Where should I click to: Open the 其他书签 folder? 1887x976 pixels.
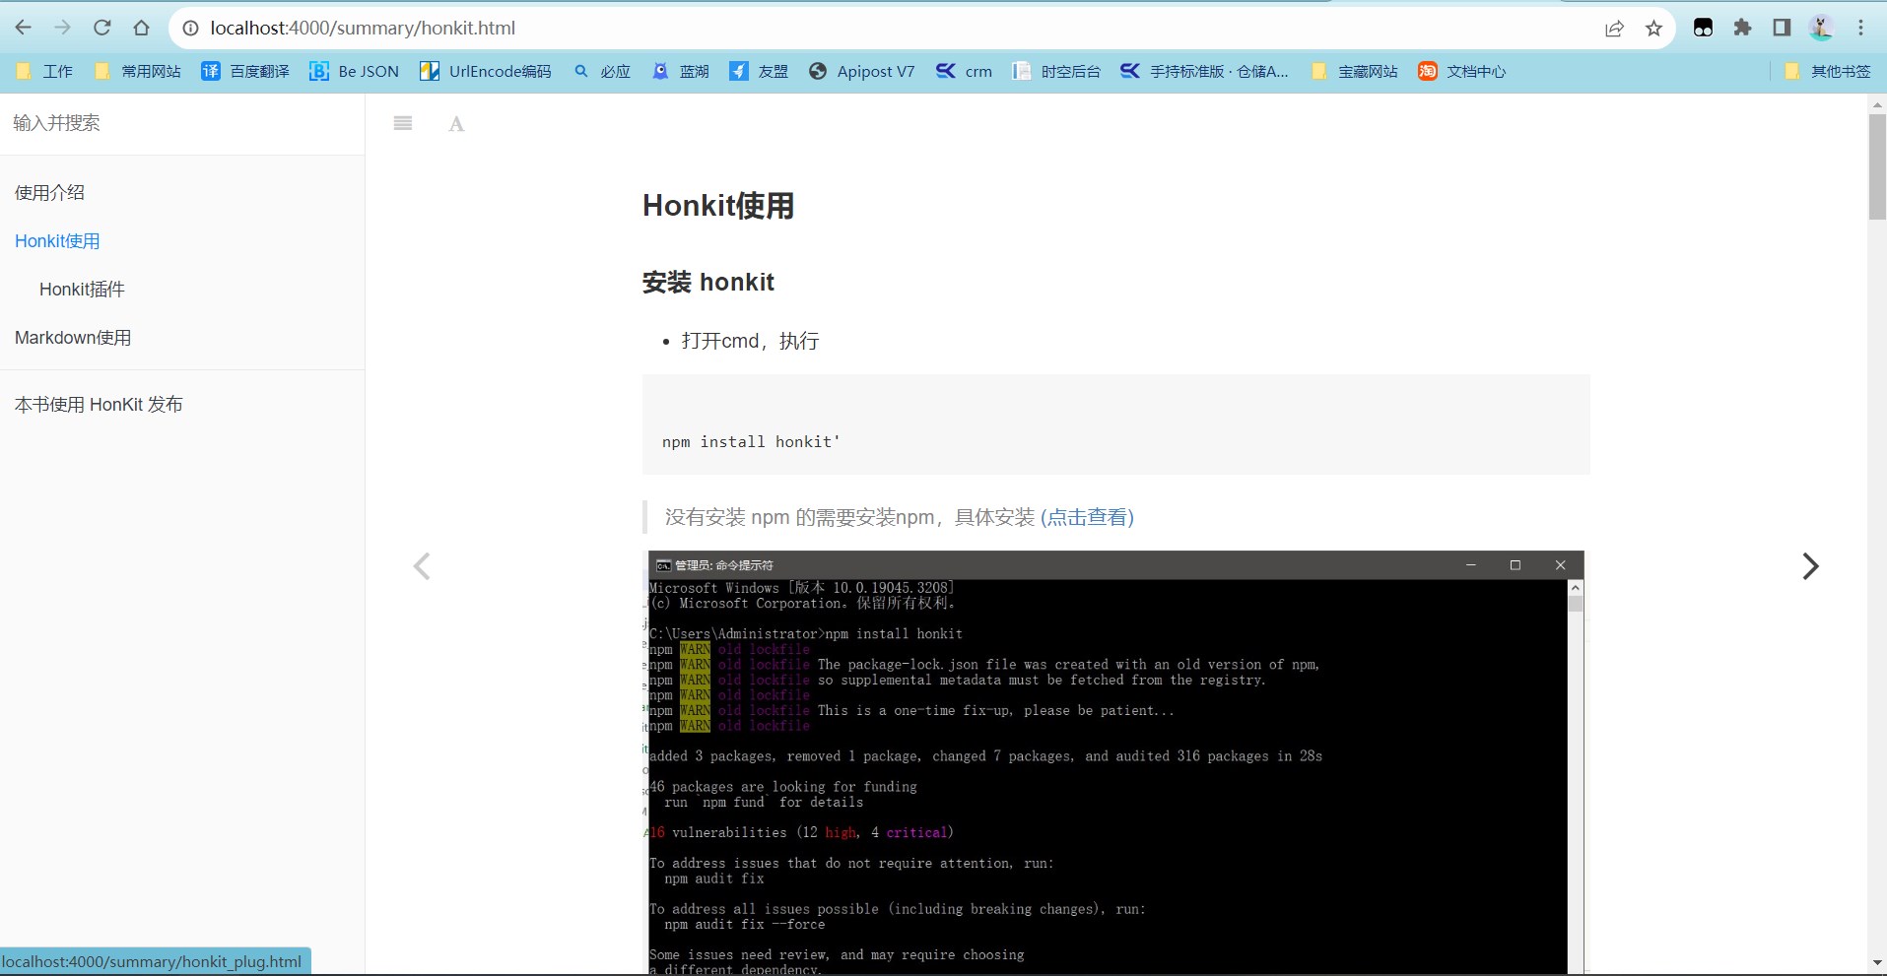click(x=1828, y=71)
